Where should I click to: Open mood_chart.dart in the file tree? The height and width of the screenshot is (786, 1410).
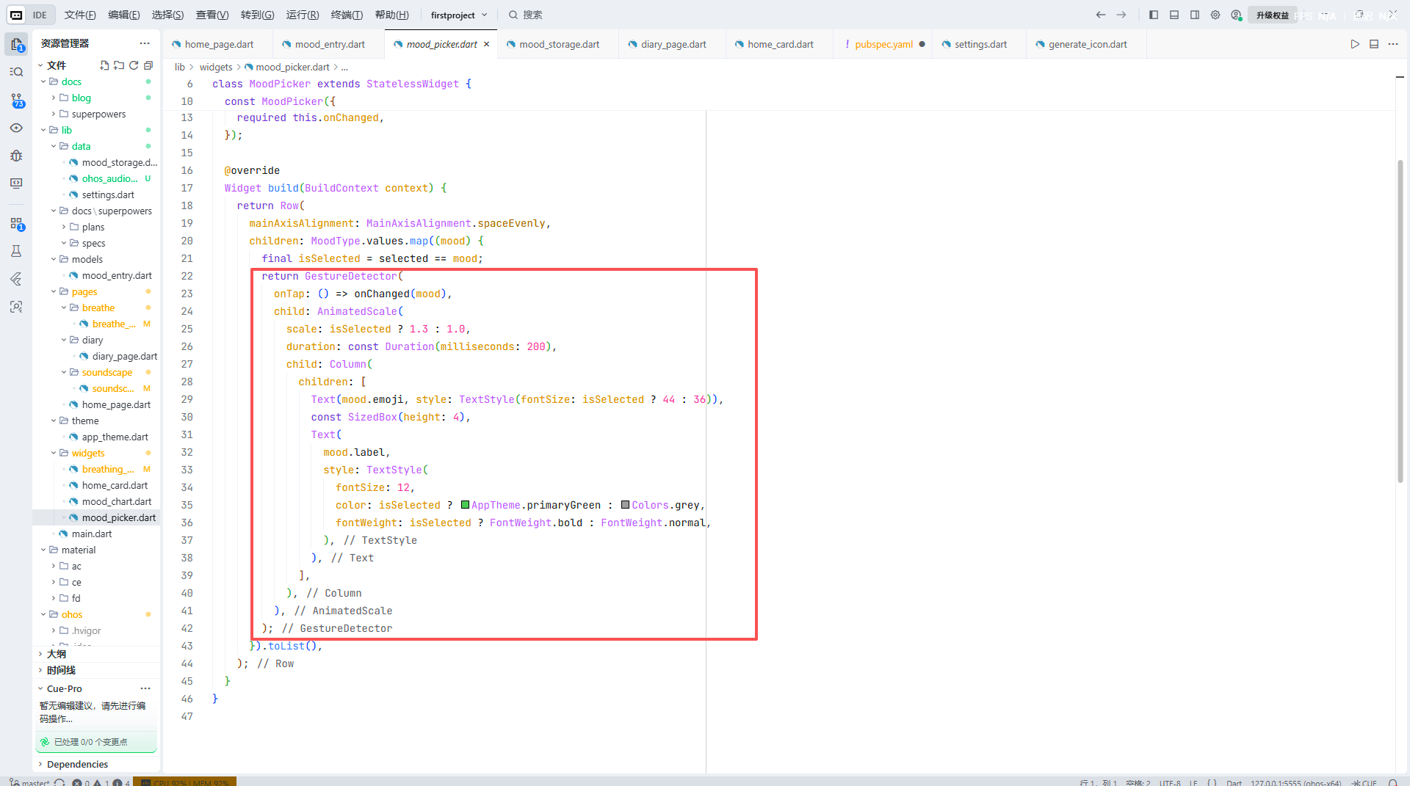[x=116, y=501]
